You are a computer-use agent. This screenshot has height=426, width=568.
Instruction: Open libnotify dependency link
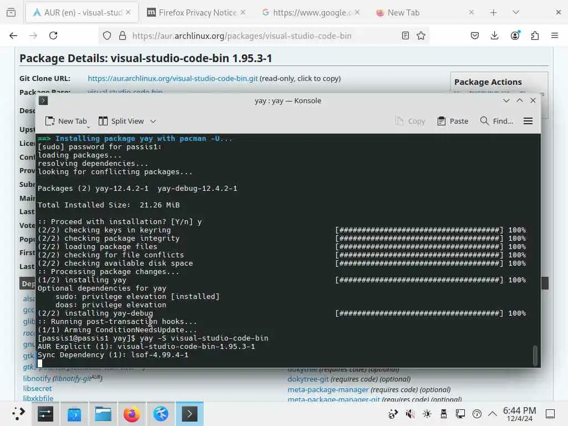(37, 378)
